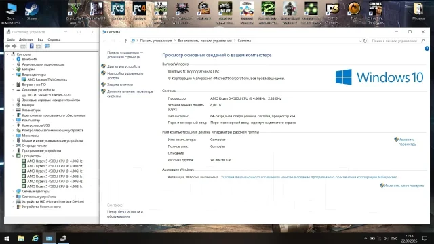Click the Windows Start button
The width and height of the screenshot is (434, 244).
pos(7,238)
